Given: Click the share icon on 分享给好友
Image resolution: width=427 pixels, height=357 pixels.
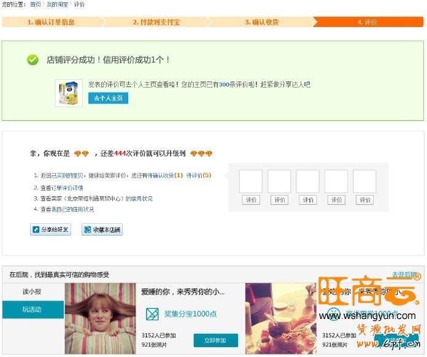Looking at the screenshot, I should point(36,230).
